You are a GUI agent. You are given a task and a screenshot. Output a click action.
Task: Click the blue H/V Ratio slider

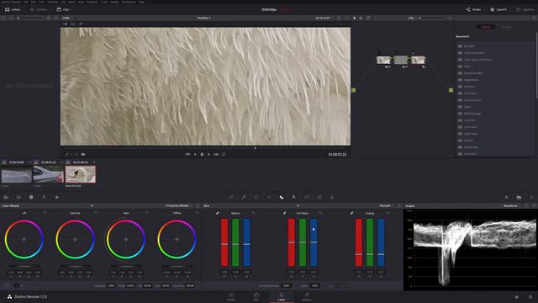click(x=314, y=242)
